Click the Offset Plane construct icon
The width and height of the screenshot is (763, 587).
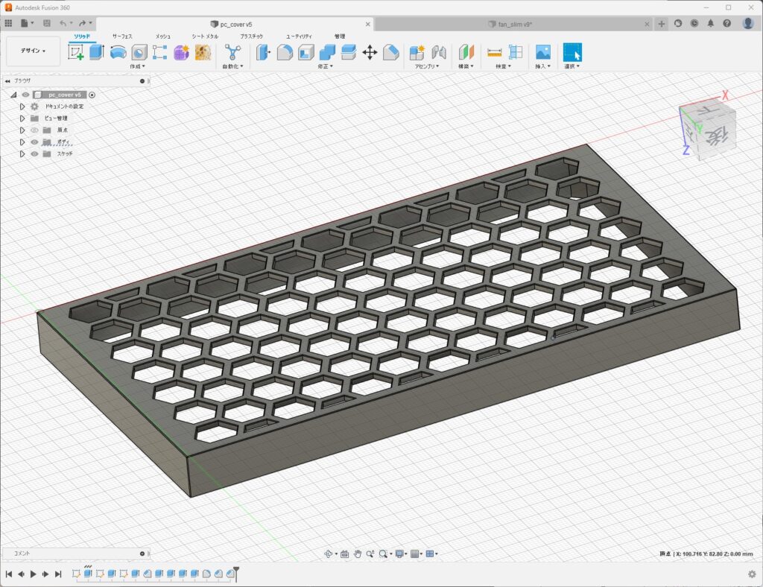[466, 52]
